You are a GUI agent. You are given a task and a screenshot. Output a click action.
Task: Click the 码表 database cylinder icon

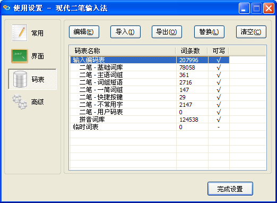[x=20, y=79]
